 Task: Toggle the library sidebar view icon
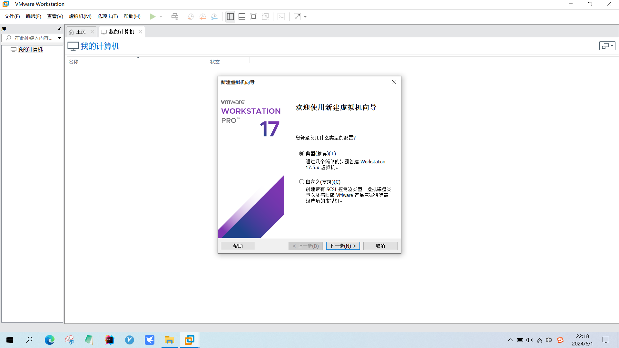pyautogui.click(x=230, y=16)
